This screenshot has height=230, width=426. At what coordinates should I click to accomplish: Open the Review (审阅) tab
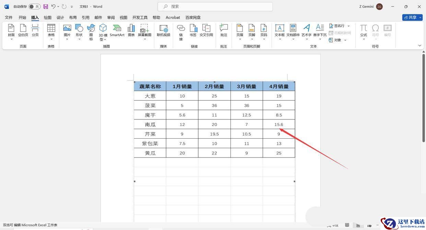coord(111,17)
